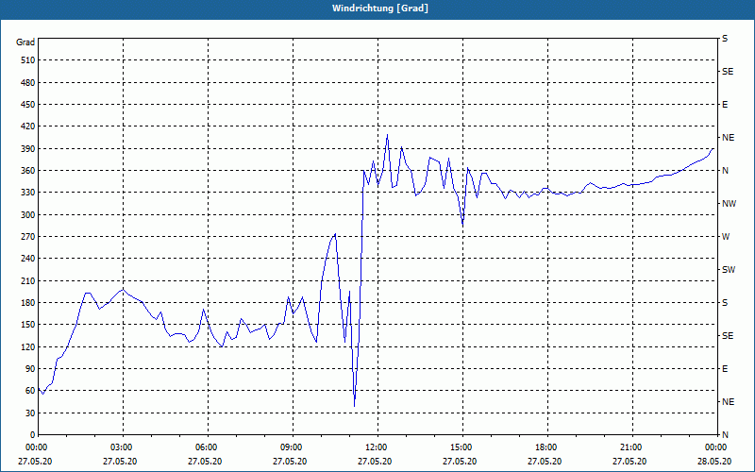Select the 12:00 time label
This screenshot has width=755, height=472.
coord(377,447)
